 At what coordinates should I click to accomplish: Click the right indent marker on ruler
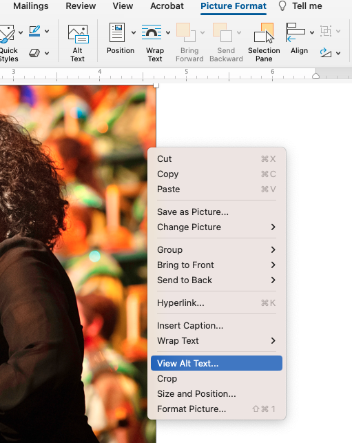pos(316,75)
